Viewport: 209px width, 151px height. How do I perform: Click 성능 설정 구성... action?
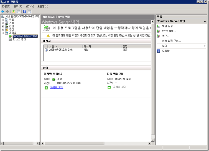pos(171,41)
